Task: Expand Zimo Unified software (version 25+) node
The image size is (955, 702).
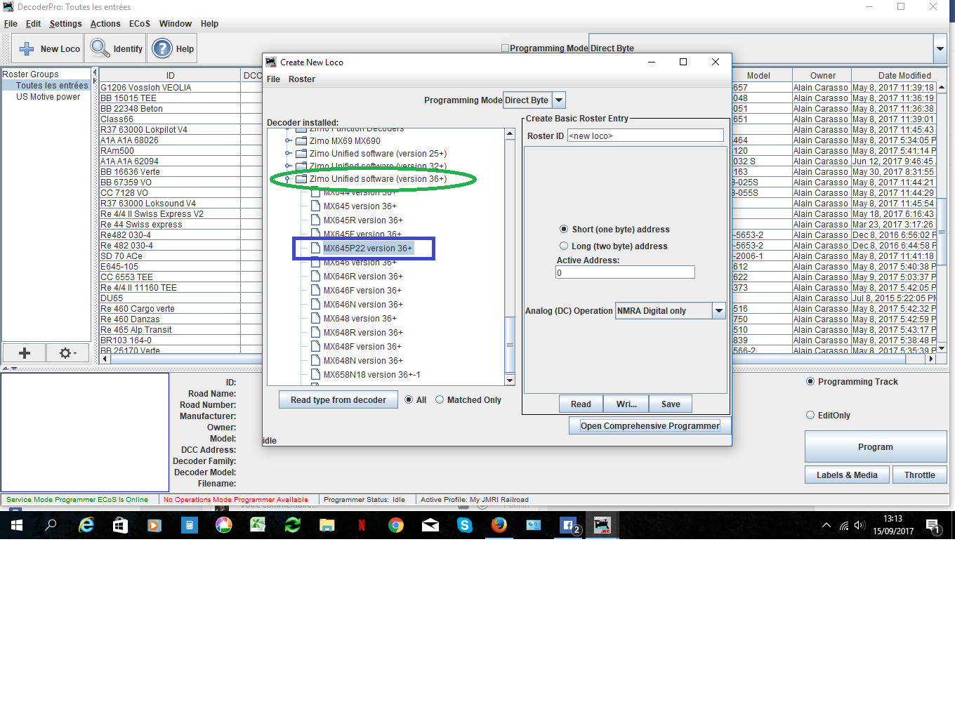Action: click(287, 154)
